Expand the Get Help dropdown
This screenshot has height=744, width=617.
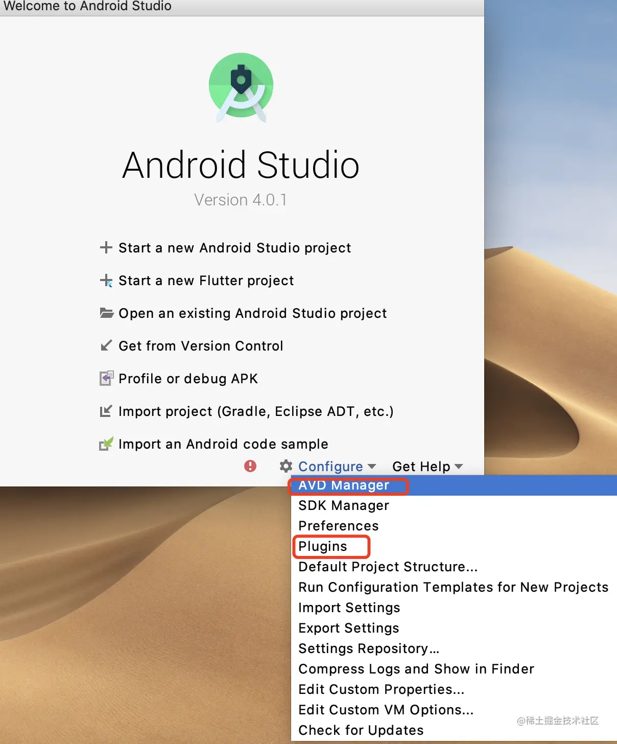pos(428,467)
